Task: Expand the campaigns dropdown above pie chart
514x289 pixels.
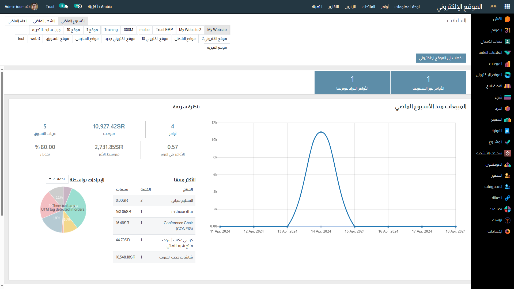Action: pyautogui.click(x=57, y=179)
